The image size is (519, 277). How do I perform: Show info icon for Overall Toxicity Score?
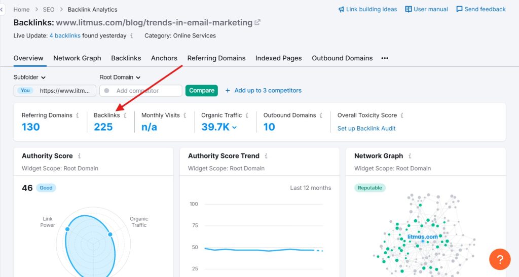click(x=402, y=115)
